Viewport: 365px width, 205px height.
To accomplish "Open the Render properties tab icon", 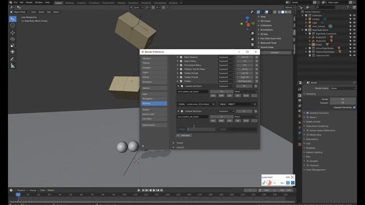I will click(299, 96).
